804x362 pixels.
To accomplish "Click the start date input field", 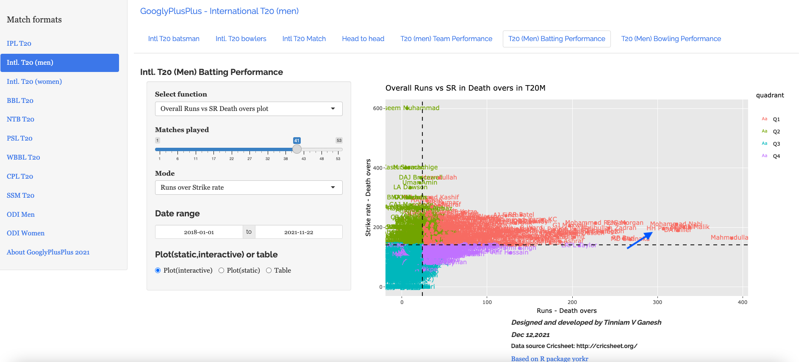I will 199,232.
